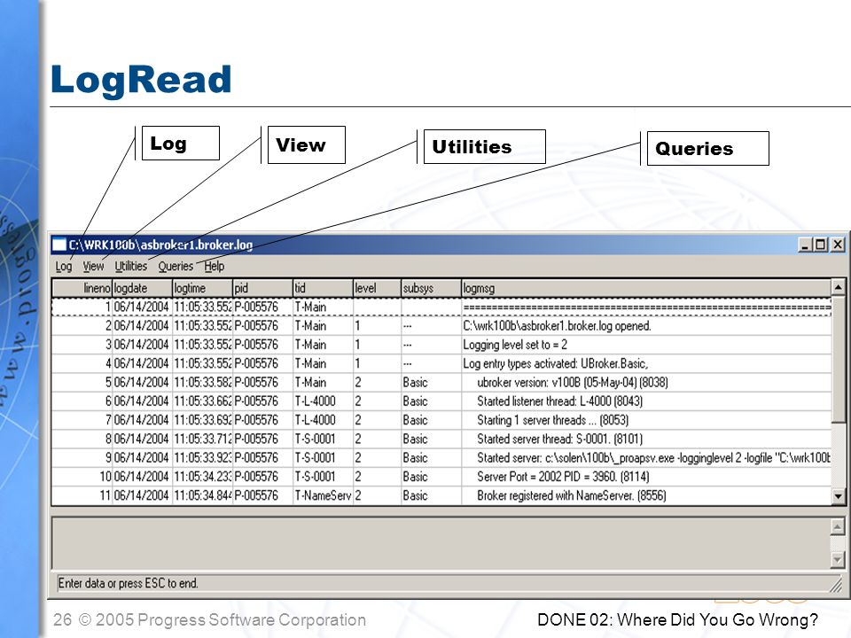Image resolution: width=851 pixels, height=638 pixels.
Task: Select 'Started listener thread: L-4000 (8043)' row
Action: [441, 401]
